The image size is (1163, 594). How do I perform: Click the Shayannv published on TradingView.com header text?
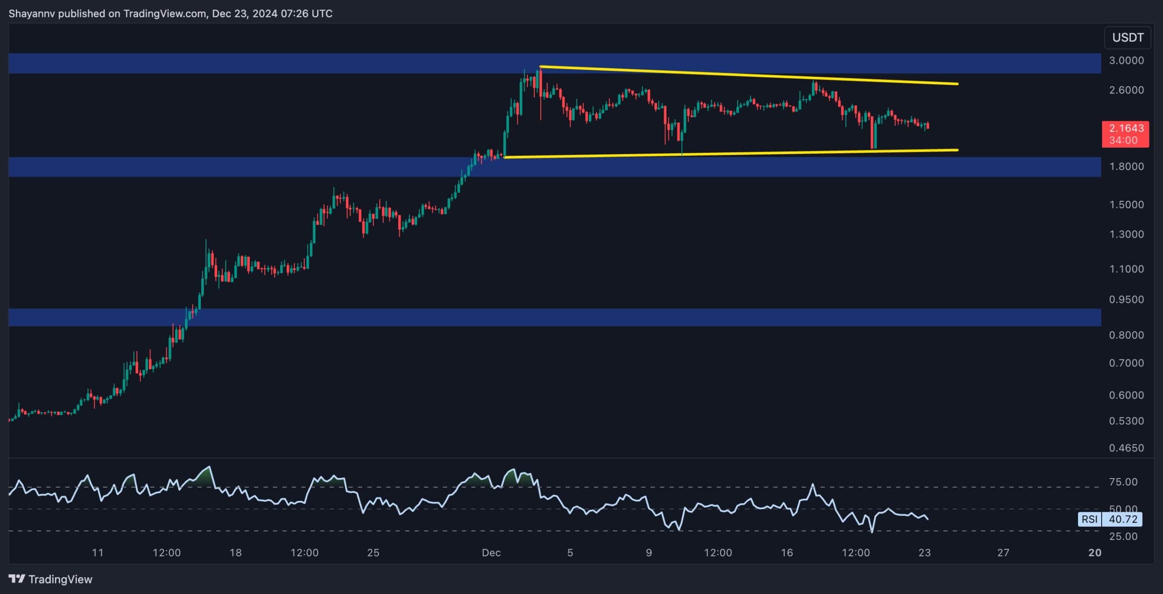[x=170, y=14]
